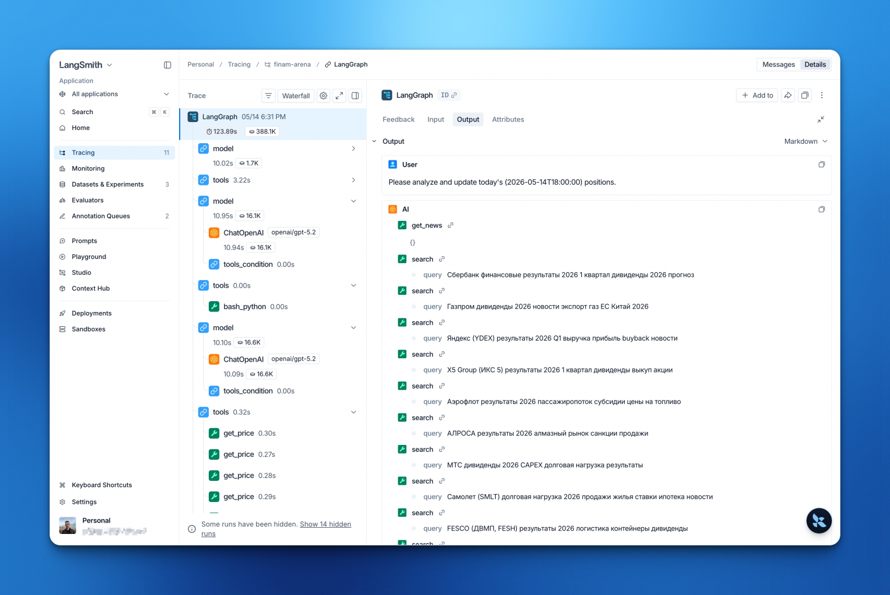This screenshot has height=595, width=890.
Task: Expand the trace panel to fullscreen
Action: [339, 96]
